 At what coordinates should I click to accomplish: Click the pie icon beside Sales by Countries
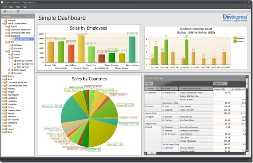[x=15, y=61]
